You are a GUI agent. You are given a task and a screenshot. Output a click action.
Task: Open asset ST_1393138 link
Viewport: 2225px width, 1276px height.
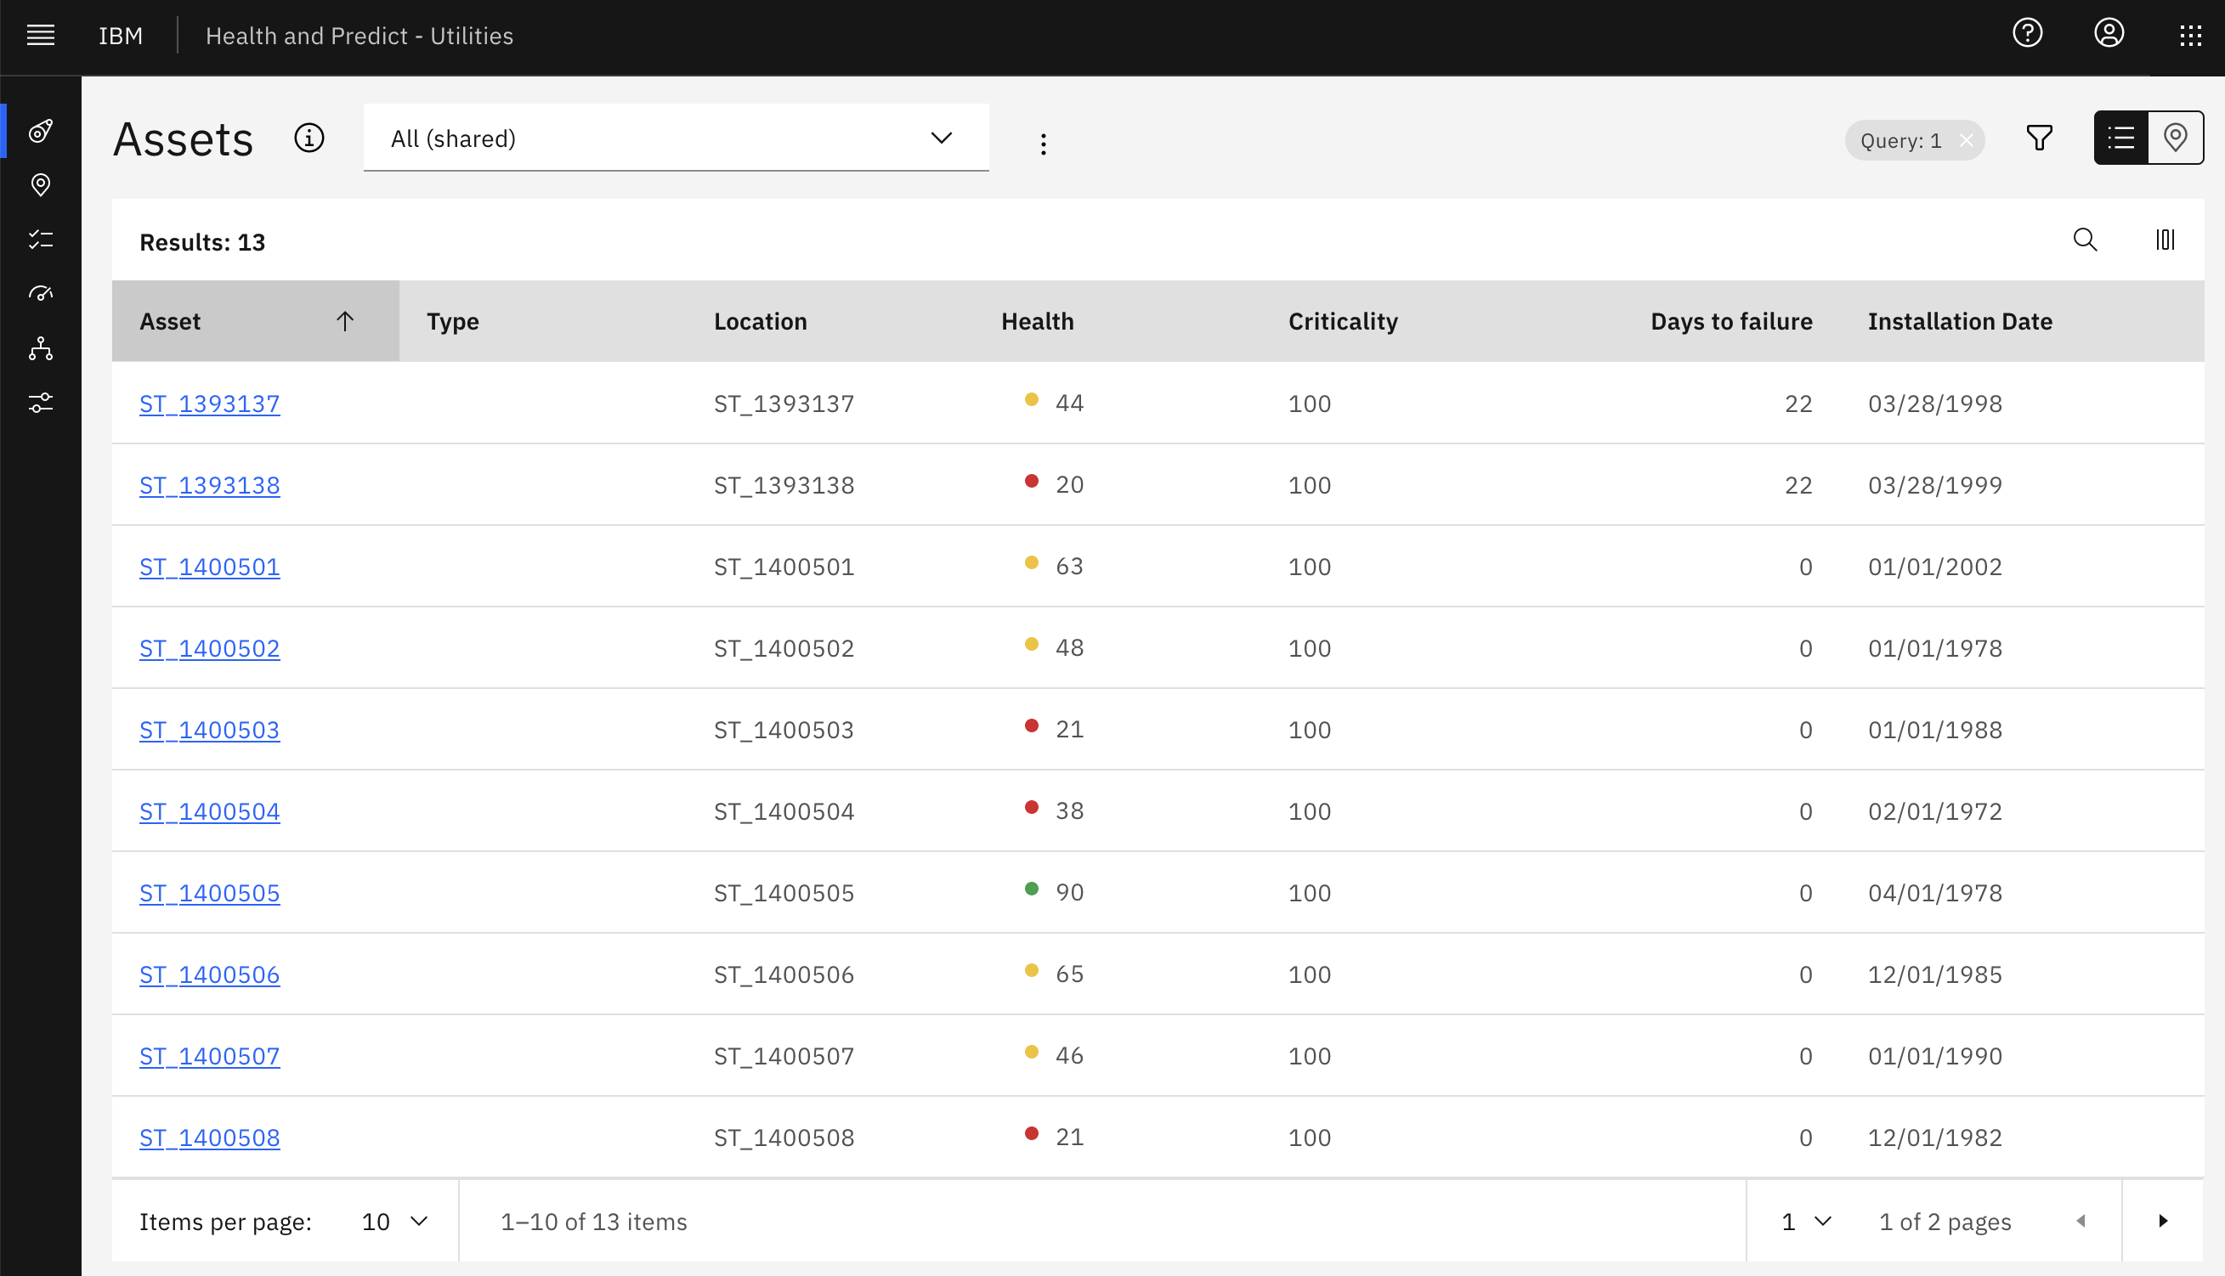(210, 484)
